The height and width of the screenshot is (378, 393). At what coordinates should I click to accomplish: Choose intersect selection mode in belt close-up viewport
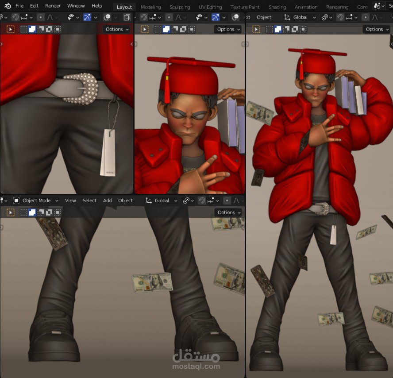coord(58,29)
